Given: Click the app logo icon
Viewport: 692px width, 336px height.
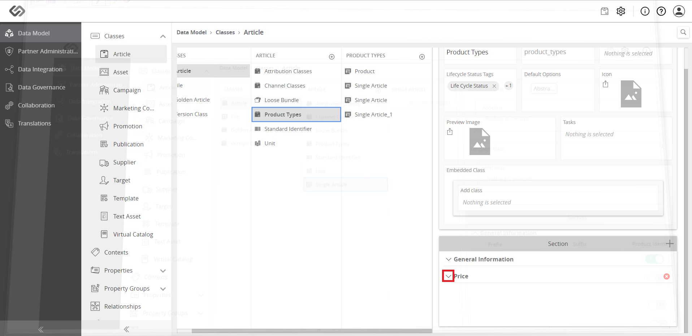Looking at the screenshot, I should [17, 11].
